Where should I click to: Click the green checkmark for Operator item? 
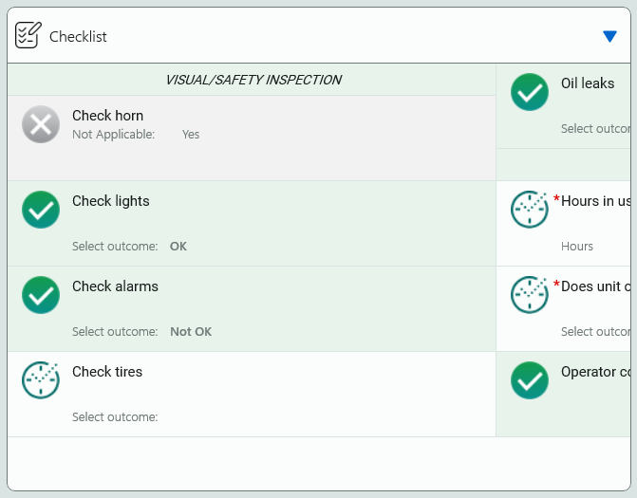coord(530,380)
